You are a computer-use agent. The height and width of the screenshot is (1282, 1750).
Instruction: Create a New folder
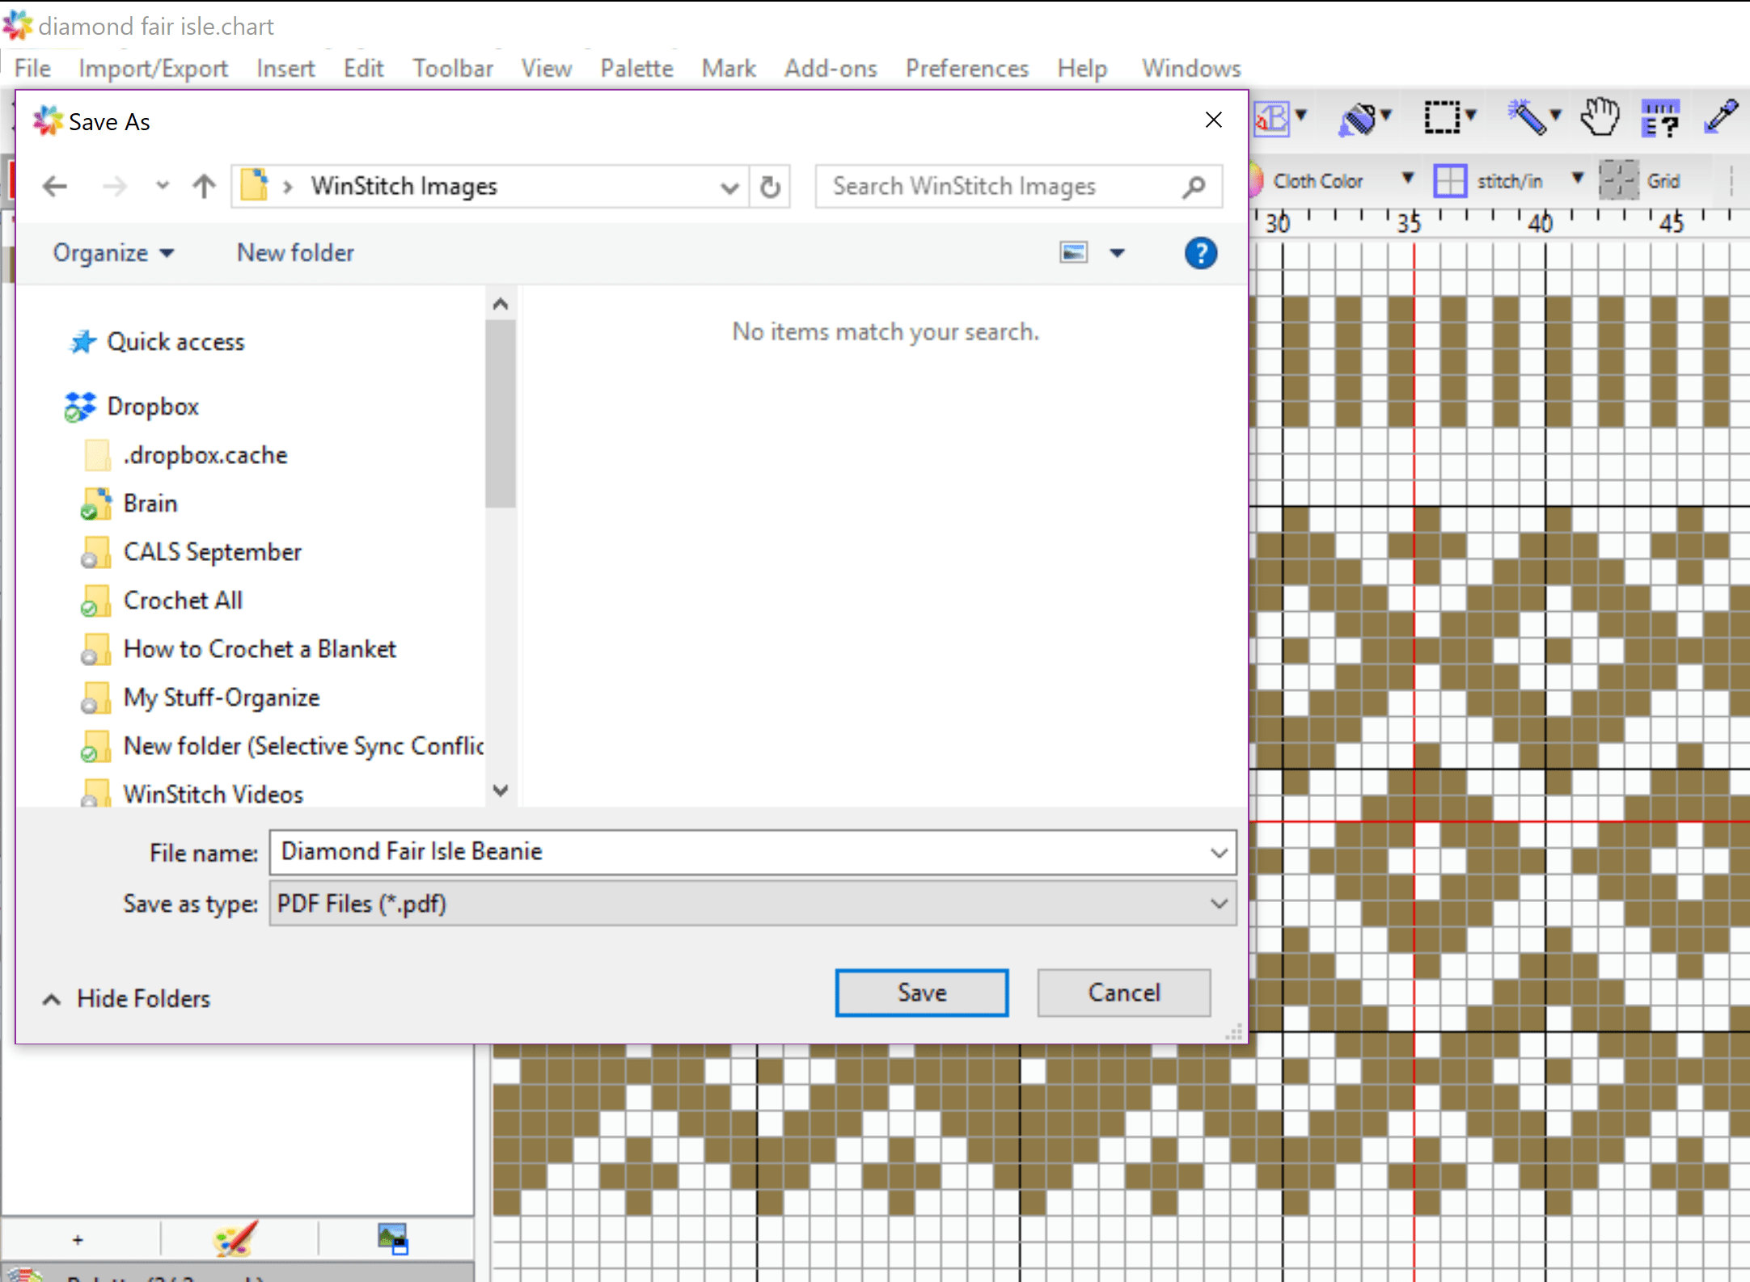pos(294,252)
